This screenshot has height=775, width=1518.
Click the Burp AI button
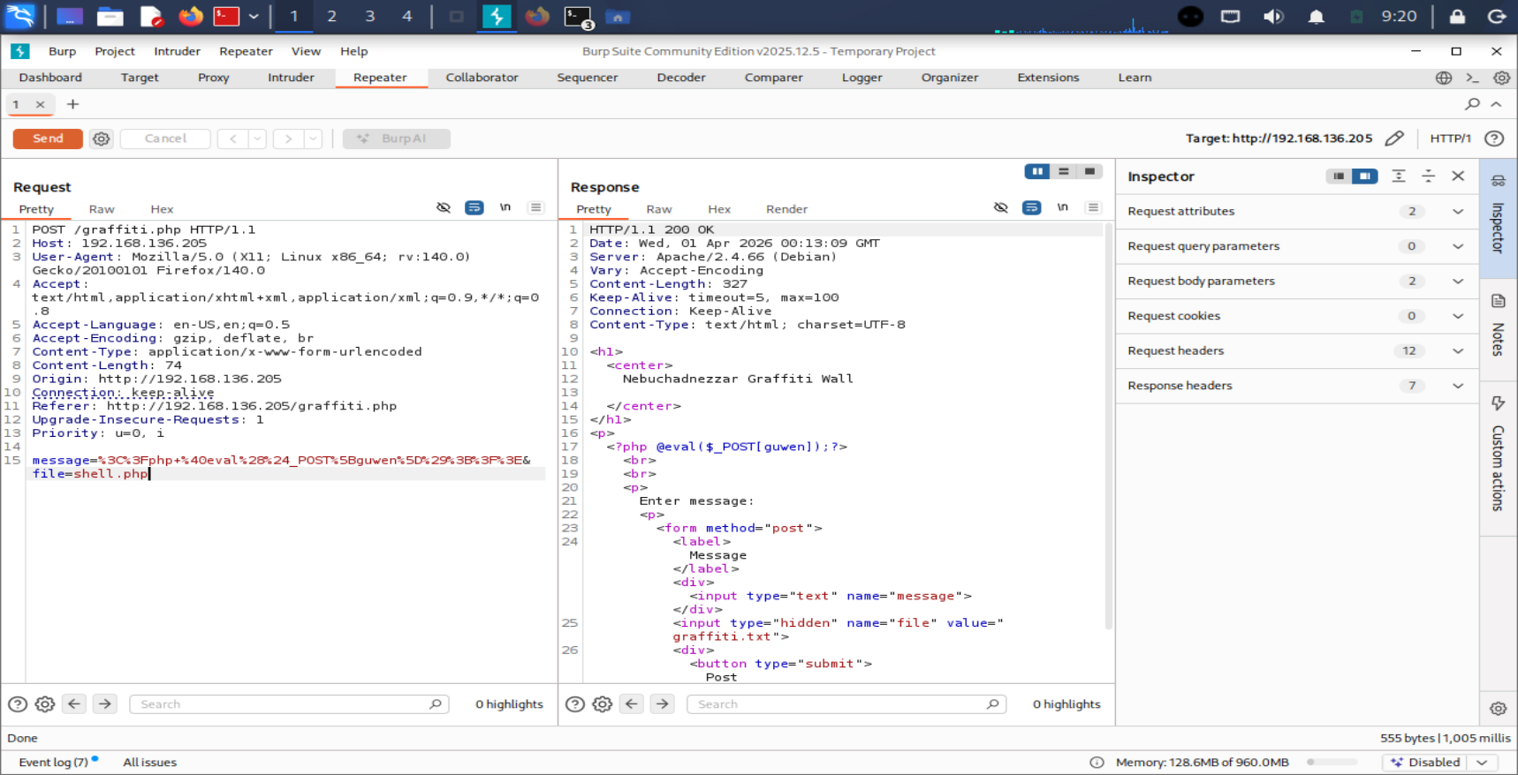tap(396, 139)
